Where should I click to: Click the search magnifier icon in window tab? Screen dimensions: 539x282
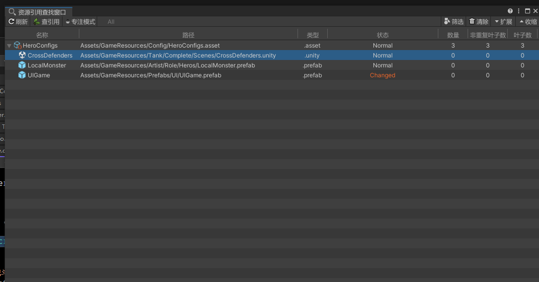pos(12,12)
